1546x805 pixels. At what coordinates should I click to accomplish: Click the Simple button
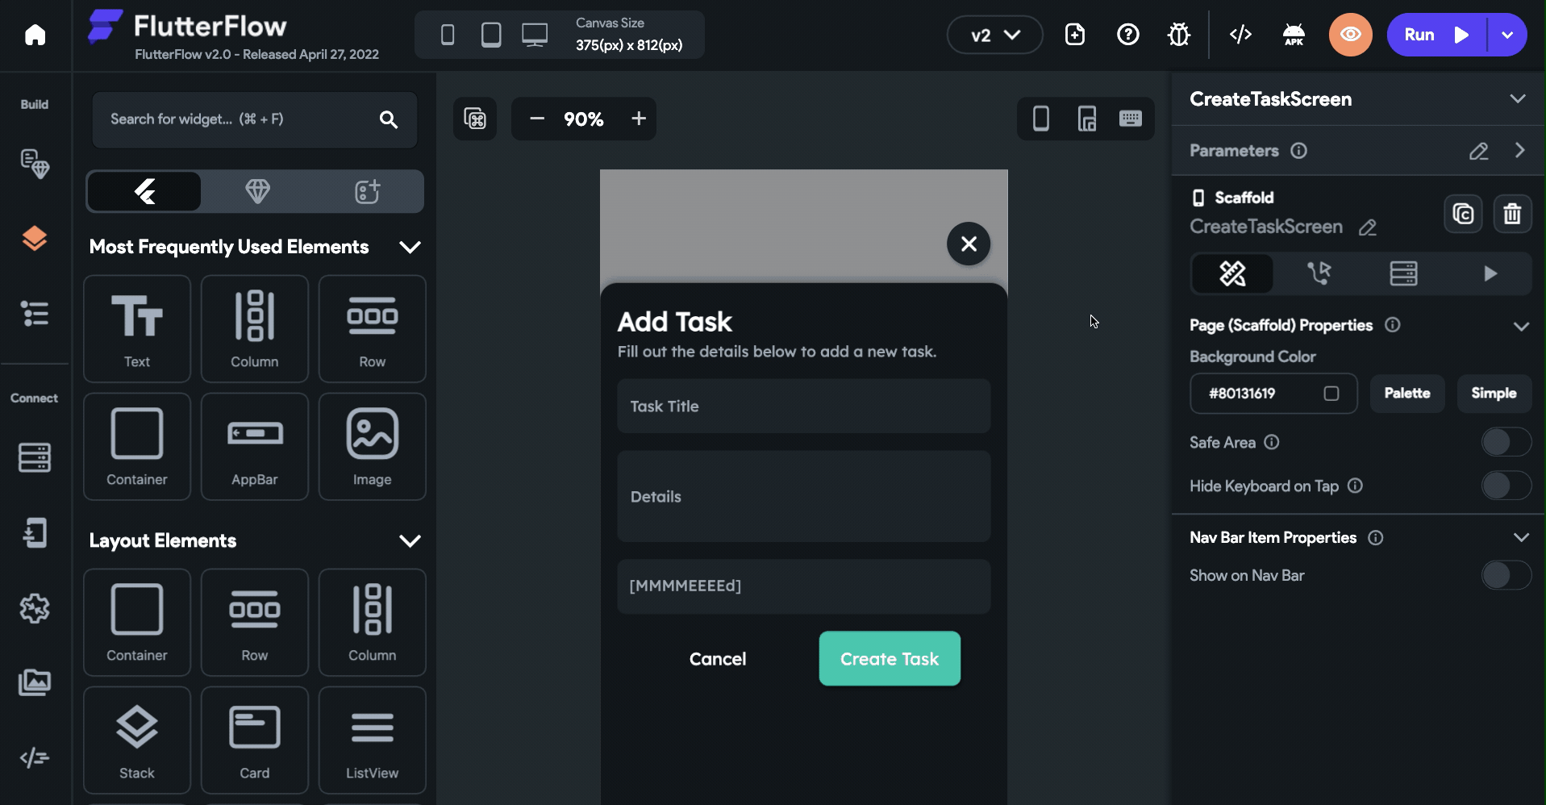coord(1494,394)
